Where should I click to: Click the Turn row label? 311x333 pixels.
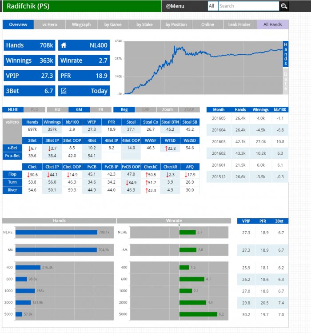coord(12,182)
